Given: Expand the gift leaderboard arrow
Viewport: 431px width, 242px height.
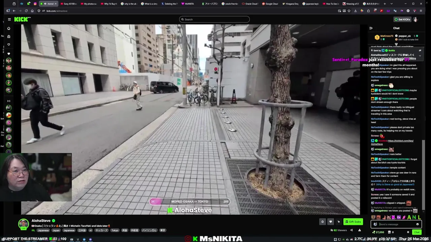Looking at the screenshot, I should pyautogui.click(x=396, y=44).
